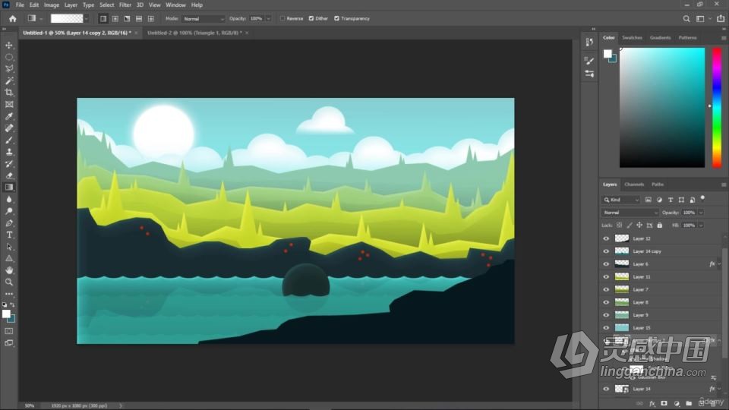Choose Reflected Gradient style button
The height and width of the screenshot is (410, 729).
point(139,18)
